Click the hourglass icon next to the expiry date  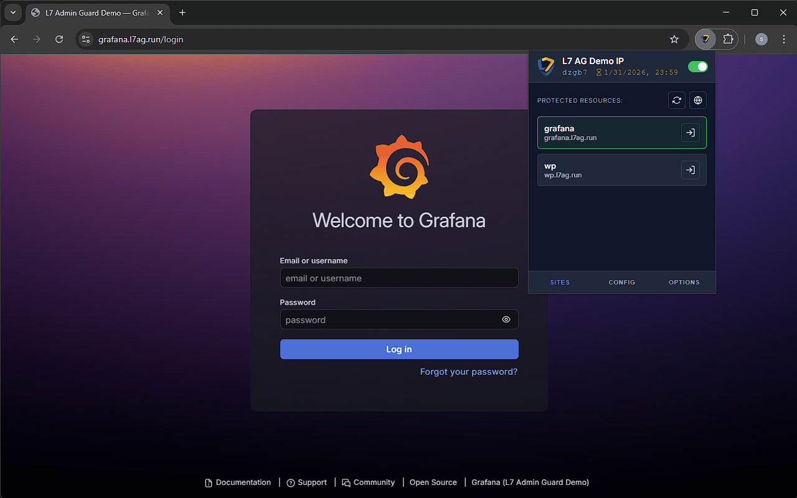coord(599,72)
